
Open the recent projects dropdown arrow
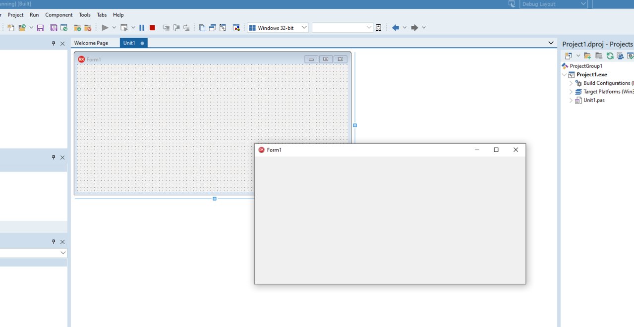(x=31, y=28)
